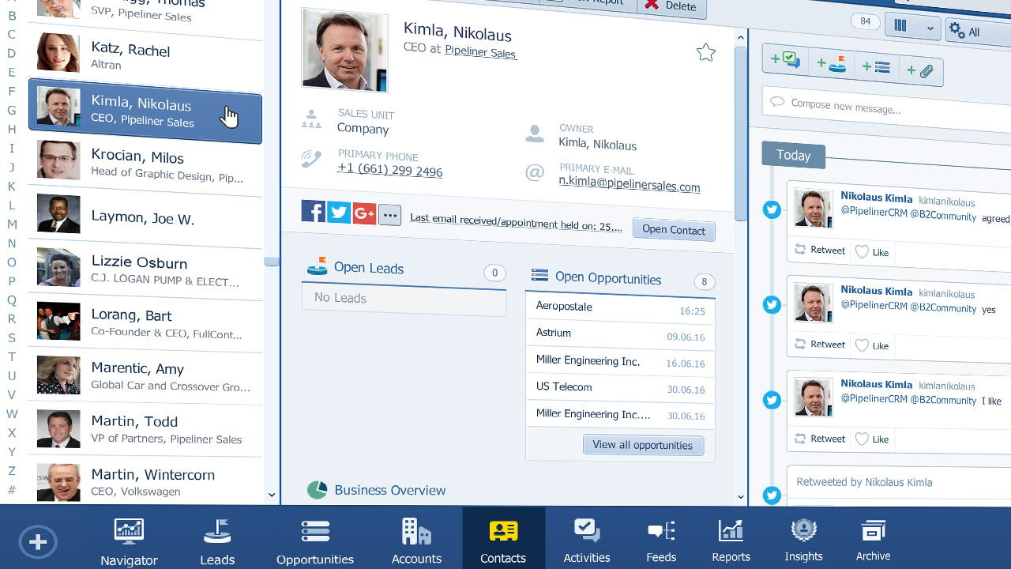The image size is (1011, 569).
Task: Expand more social profiles with ellipsis button
Action: click(x=389, y=214)
